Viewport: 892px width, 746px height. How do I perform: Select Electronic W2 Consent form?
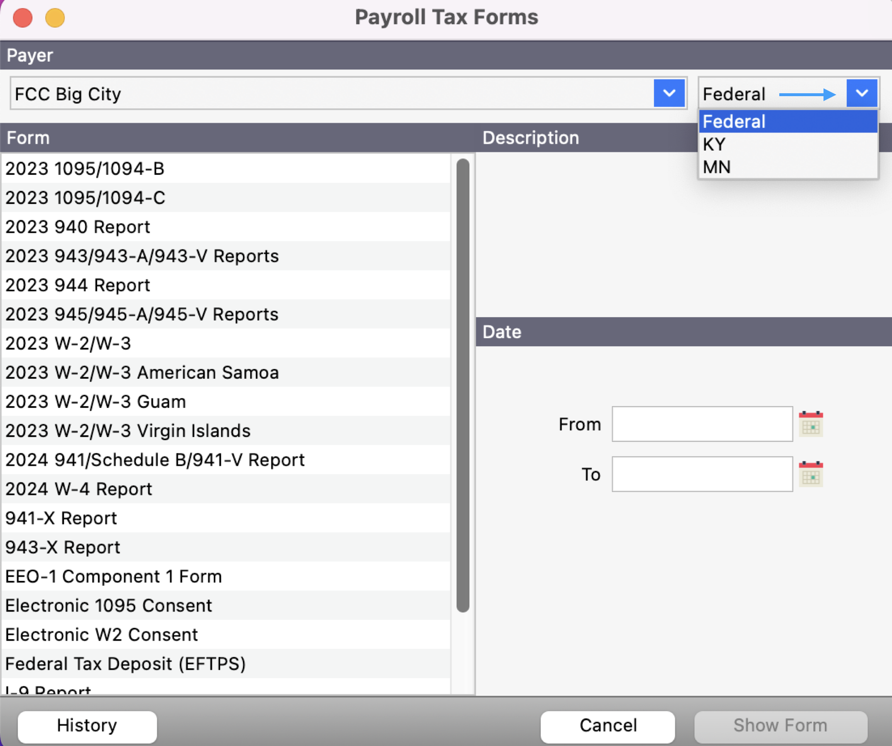click(x=102, y=635)
